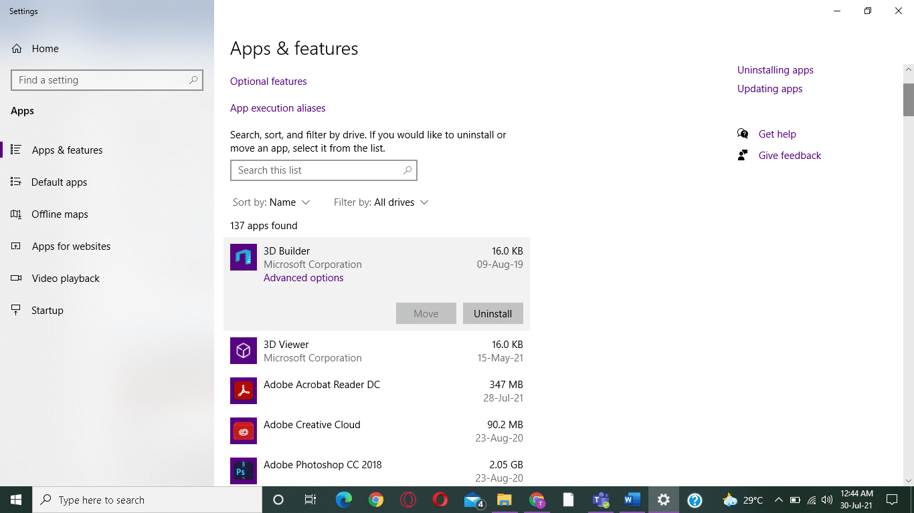Go to Offline maps settings
Viewport: 914px width, 513px height.
(x=60, y=214)
